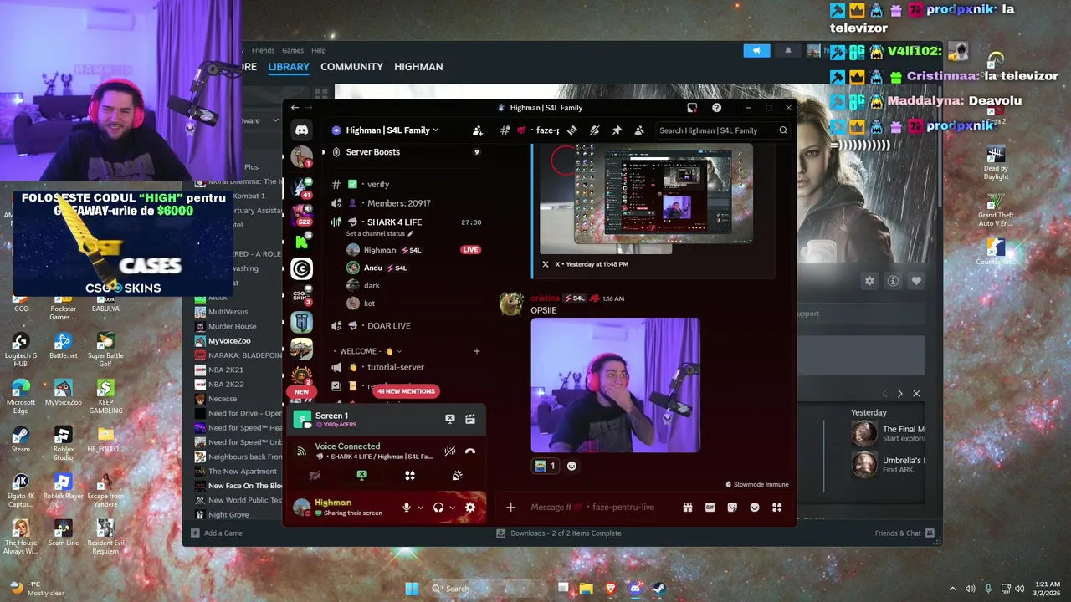
Task: Open Steam Downloads status link
Action: [559, 533]
